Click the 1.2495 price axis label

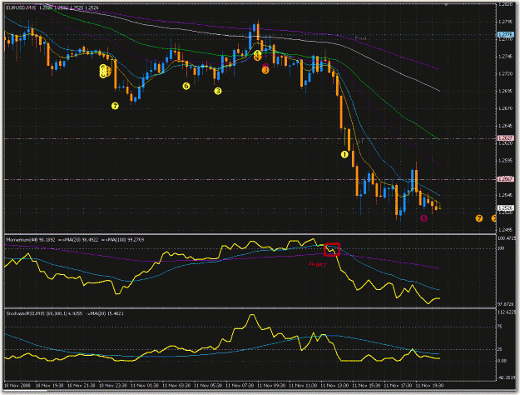tap(505, 229)
